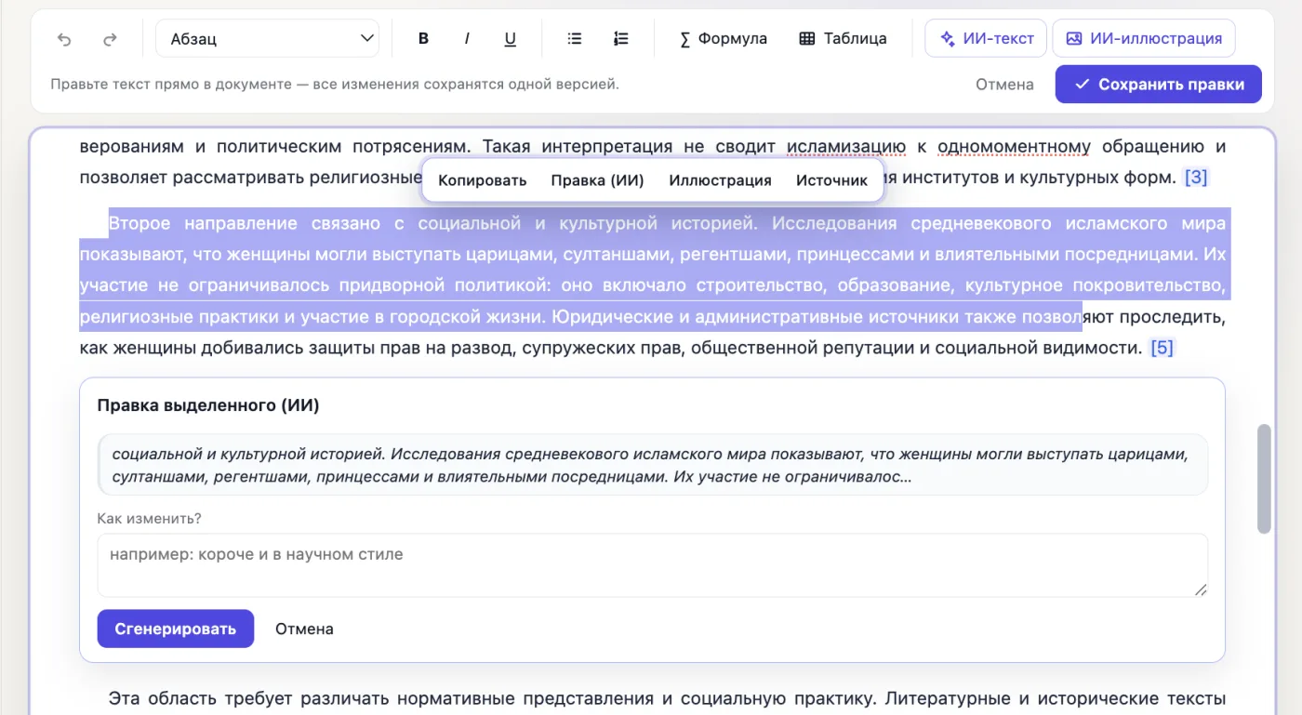Open the Абзац paragraph style dropdown
Image resolution: width=1302 pixels, height=715 pixels.
tap(267, 39)
